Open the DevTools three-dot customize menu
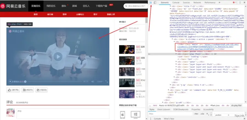This screenshot has width=247, height=120. click(240, 2)
